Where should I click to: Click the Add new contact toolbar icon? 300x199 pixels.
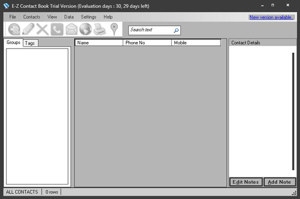tap(14, 29)
